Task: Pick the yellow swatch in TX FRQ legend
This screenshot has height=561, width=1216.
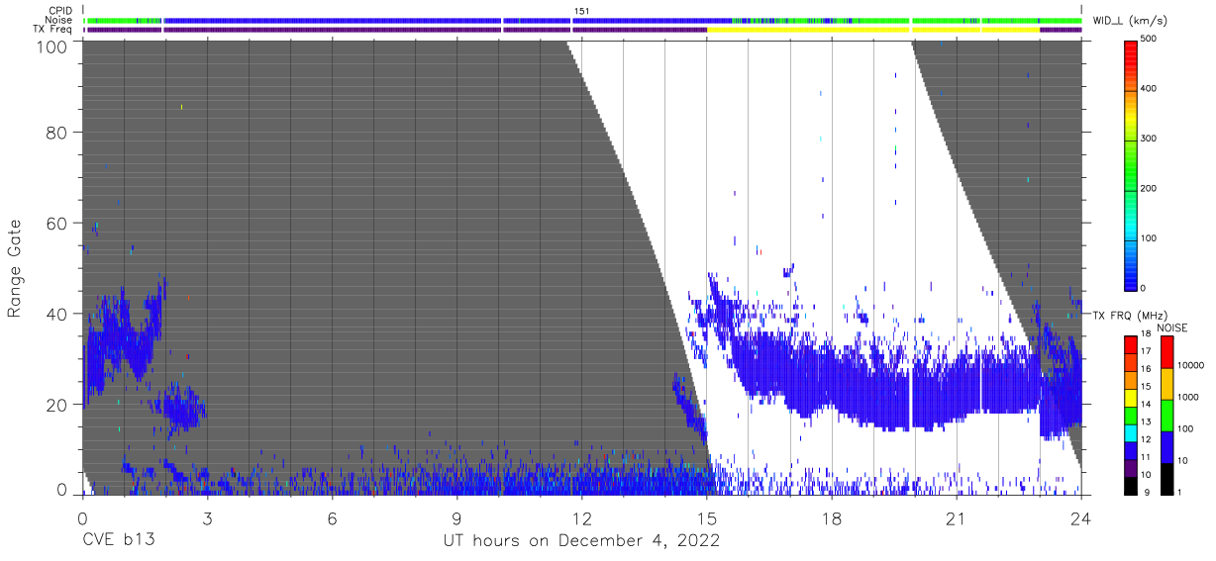Action: coord(1131,396)
